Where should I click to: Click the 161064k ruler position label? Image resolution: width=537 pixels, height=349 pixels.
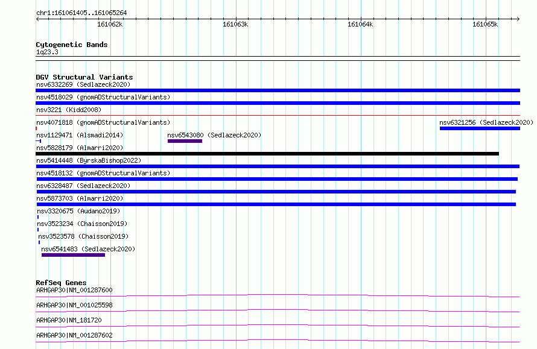tap(360, 24)
